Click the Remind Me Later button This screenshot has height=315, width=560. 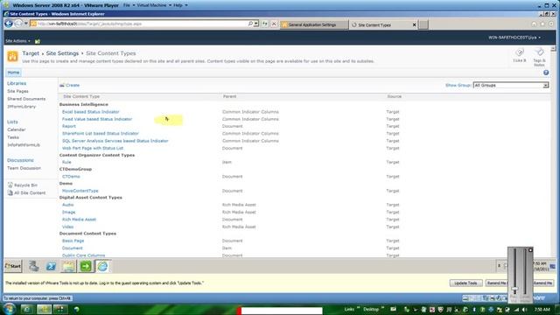coord(496,283)
